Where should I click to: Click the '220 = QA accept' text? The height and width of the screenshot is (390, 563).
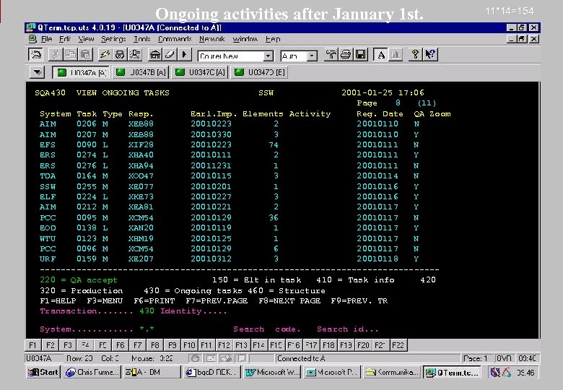[x=79, y=279]
